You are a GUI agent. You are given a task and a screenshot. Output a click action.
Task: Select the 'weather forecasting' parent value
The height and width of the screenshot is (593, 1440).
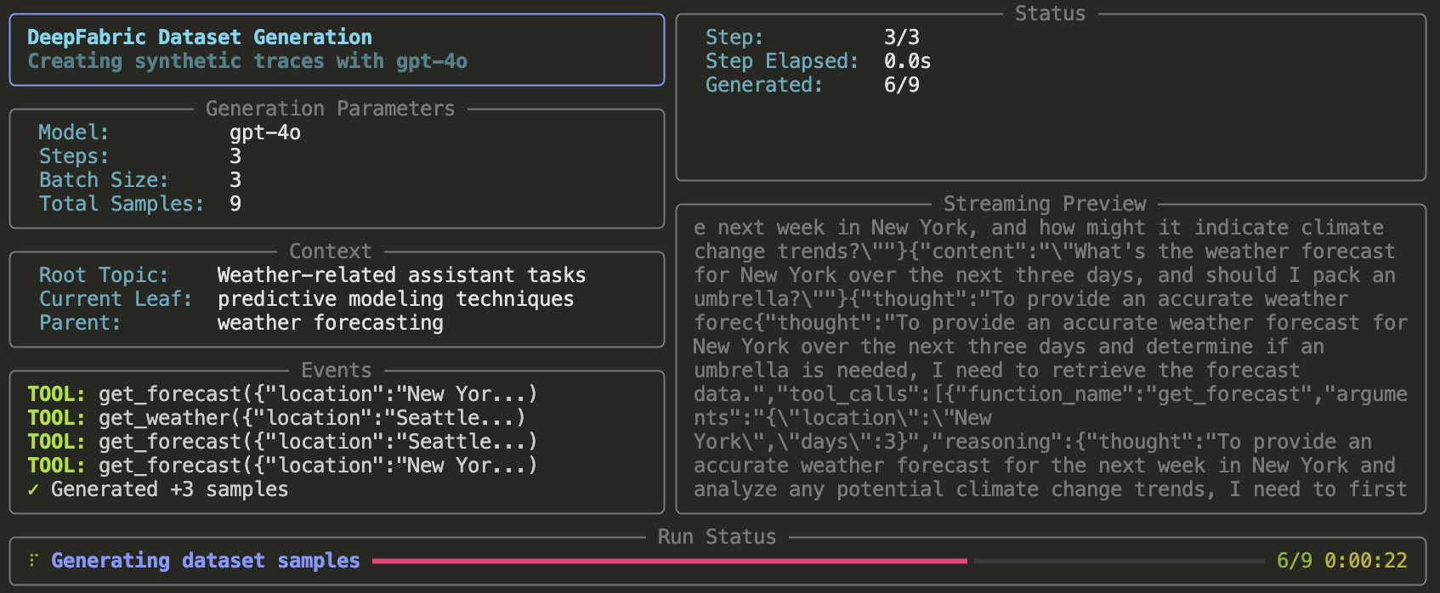[330, 323]
